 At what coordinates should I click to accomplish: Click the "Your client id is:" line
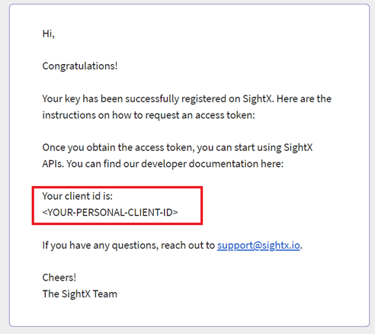pyautogui.click(x=78, y=196)
